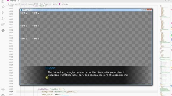
Task: Open the Search view in the activity bar
Action: click(3, 7)
